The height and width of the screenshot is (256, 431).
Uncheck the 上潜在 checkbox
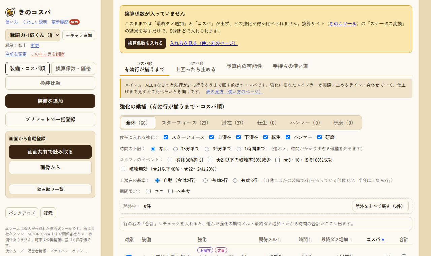click(x=212, y=137)
